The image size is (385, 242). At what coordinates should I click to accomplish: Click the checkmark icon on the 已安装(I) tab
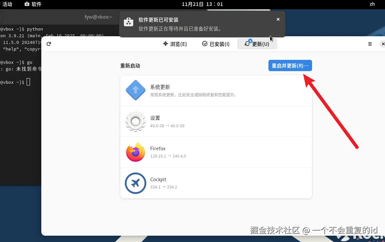click(x=205, y=44)
